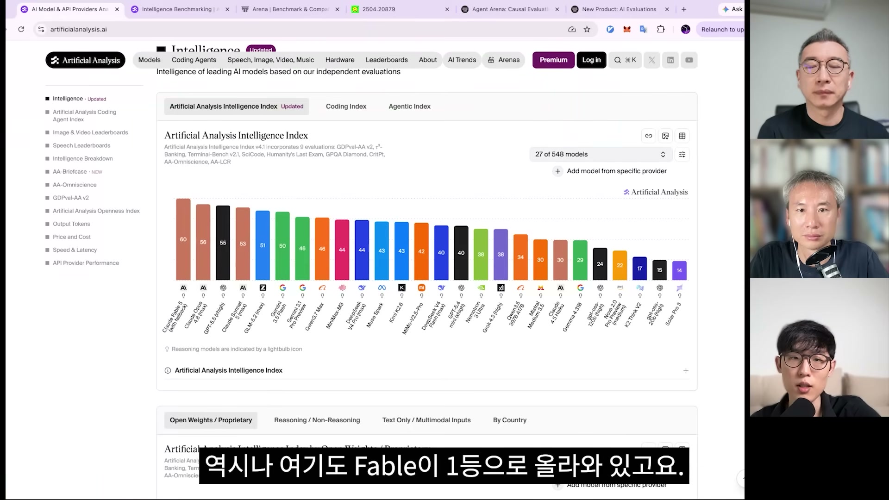This screenshot has width=889, height=500.
Task: Click Add model from specific provider
Action: tap(610, 171)
